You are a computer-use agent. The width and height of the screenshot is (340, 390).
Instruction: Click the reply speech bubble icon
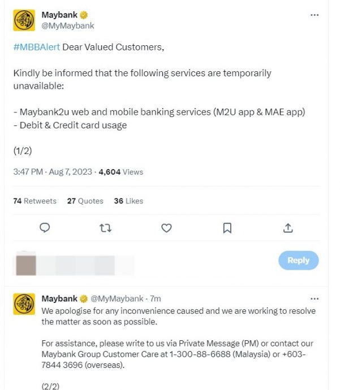coord(45,228)
